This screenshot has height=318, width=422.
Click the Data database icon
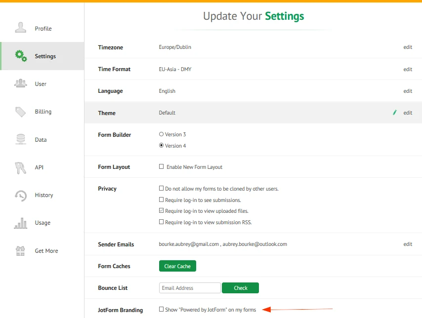[x=20, y=139]
